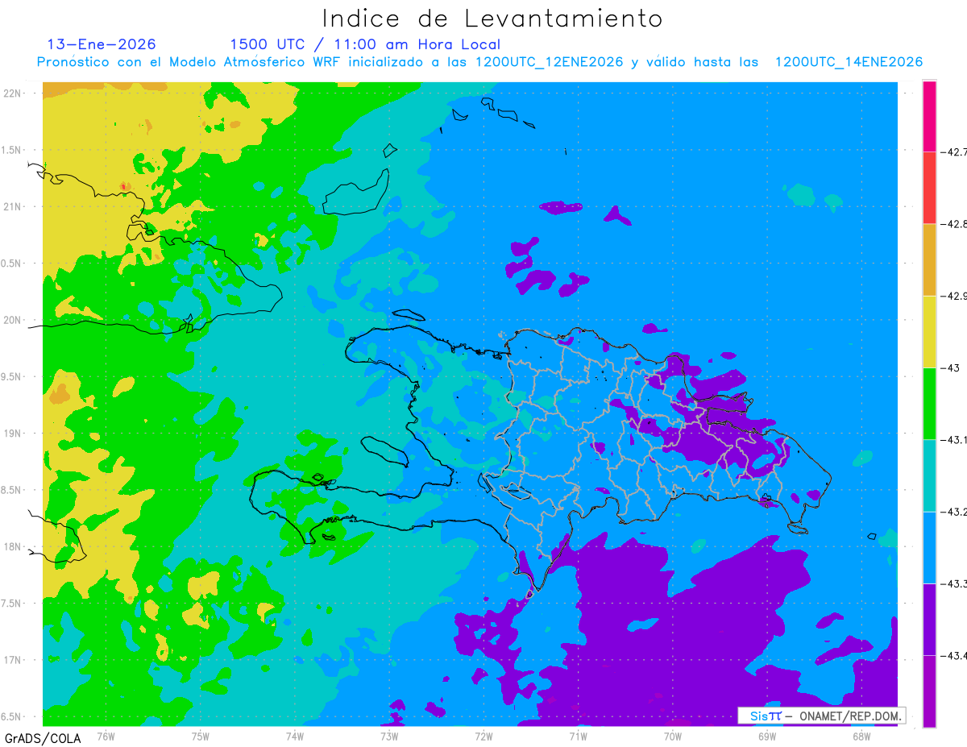Select the "20N" latitude label
This screenshot has width=967, height=747.
(13, 320)
